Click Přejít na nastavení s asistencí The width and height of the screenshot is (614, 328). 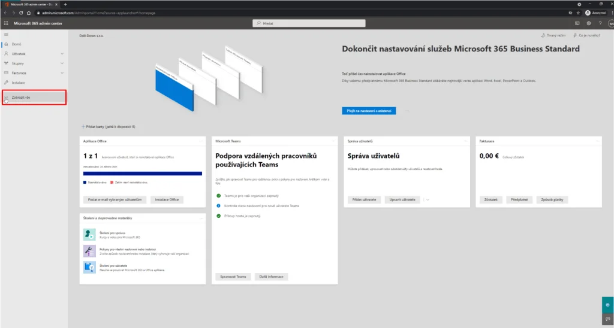coord(369,111)
